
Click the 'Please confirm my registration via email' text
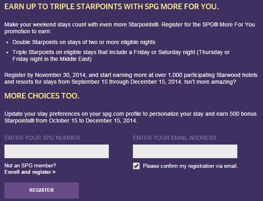click(190, 166)
